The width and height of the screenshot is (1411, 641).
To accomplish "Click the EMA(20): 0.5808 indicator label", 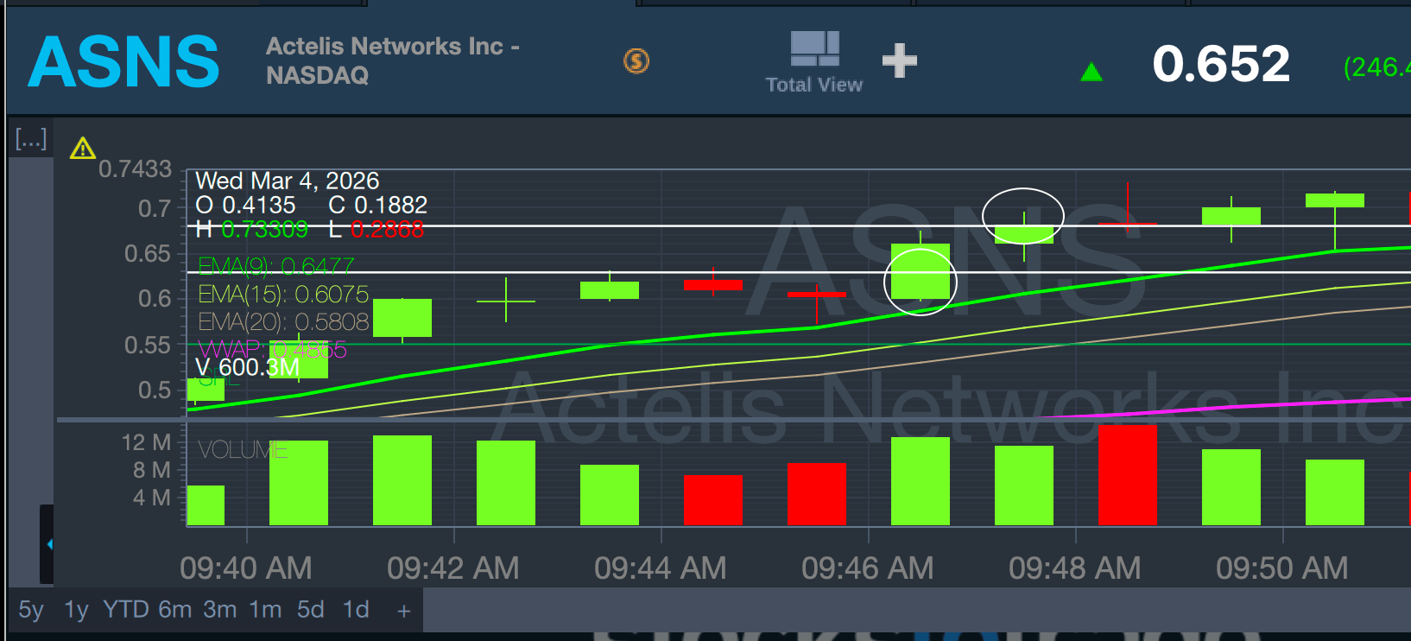I will [283, 322].
